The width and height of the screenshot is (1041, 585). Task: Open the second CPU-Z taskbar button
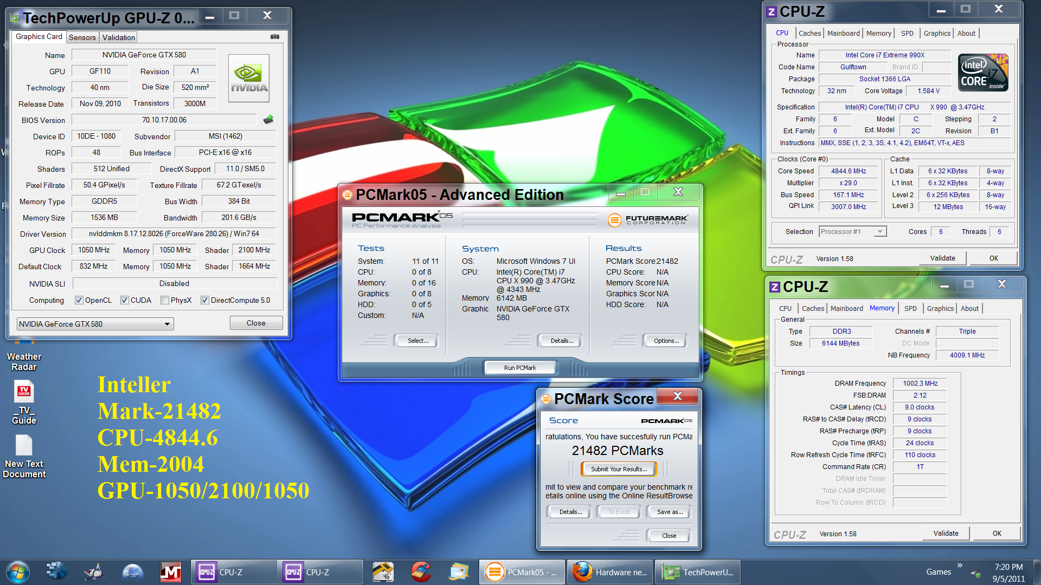(x=320, y=572)
